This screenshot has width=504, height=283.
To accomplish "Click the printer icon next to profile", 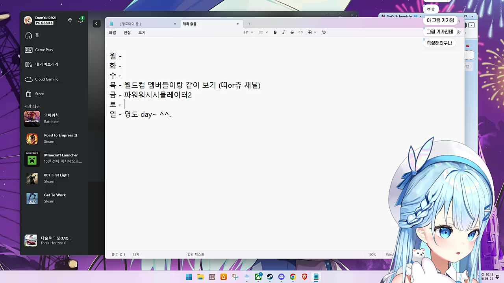I will click(x=70, y=20).
